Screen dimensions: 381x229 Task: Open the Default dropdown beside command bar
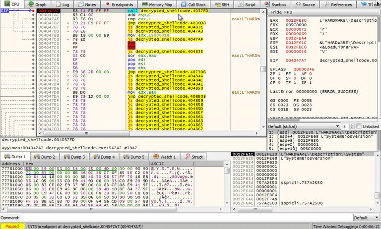(x=367, y=218)
